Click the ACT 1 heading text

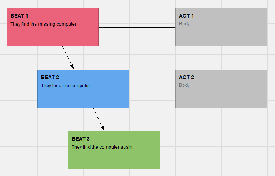[x=186, y=16]
